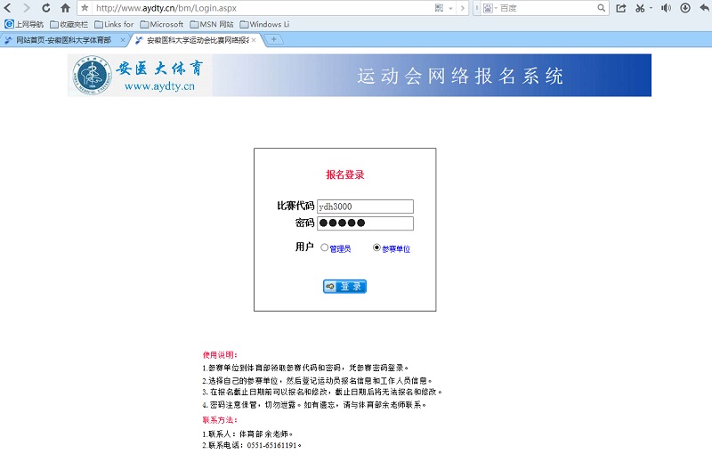Click the 联系人:体育部余老师 line
Image resolution: width=712 pixels, height=462 pixels.
pos(247,434)
